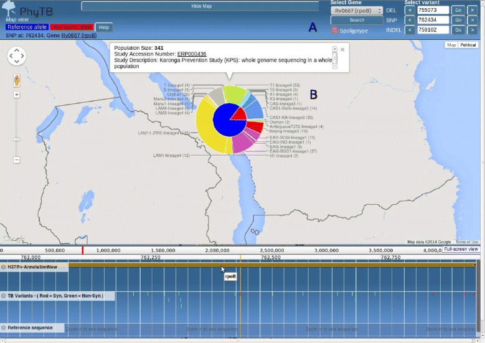Image resolution: width=485 pixels, height=343 pixels.
Task: Close the Reference sequence track
Action: (x=3, y=327)
